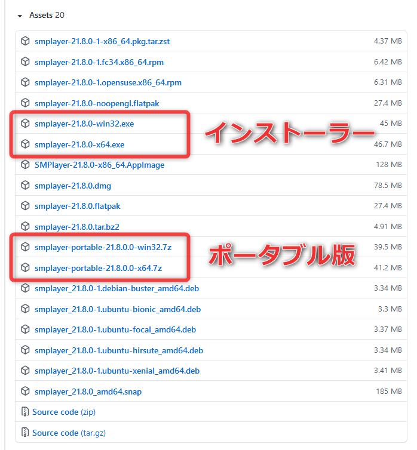Click package icon beside win32.exe

(25, 123)
